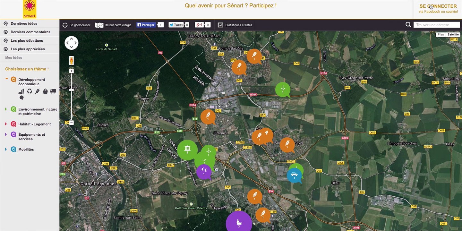Switch the map to Satellite view
462x231 pixels.
click(453, 34)
